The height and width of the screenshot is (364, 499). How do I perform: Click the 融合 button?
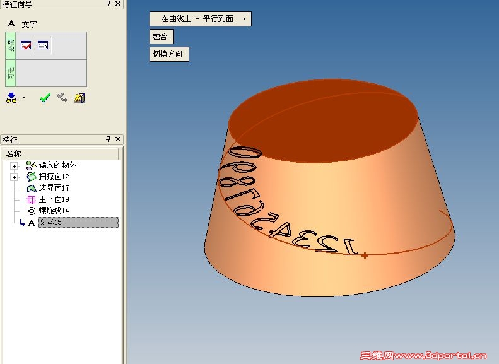161,36
